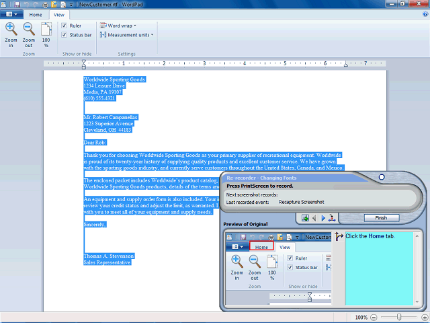Click the left indent marker on the ruler
Screen dimensions: 430x323
click(x=84, y=66)
